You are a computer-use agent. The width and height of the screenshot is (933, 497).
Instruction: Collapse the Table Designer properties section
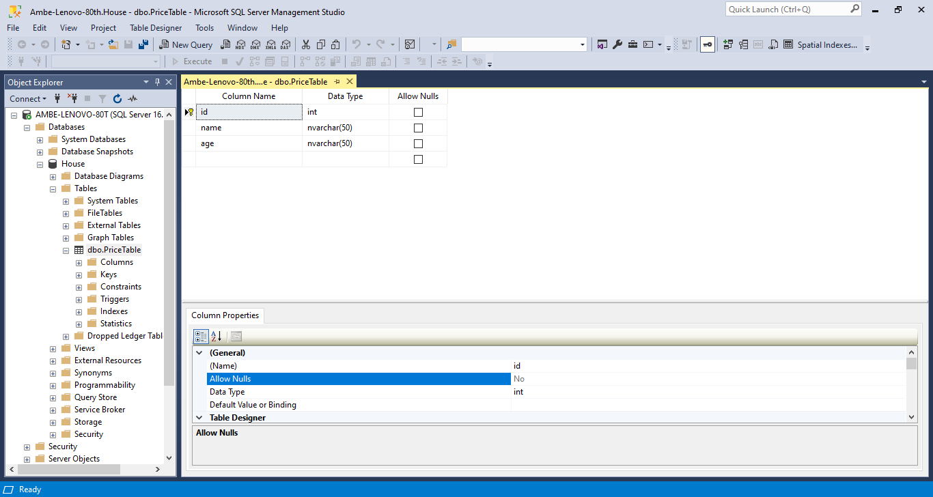199,418
